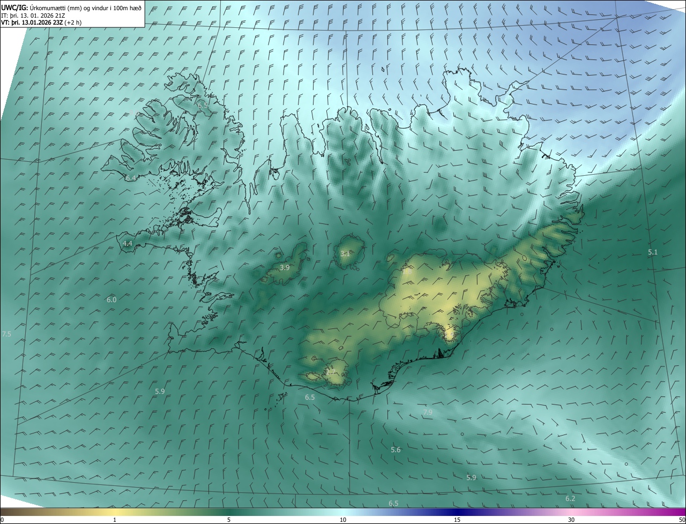Click the 1 tick on the color scale
686x524 pixels.
coord(115,520)
